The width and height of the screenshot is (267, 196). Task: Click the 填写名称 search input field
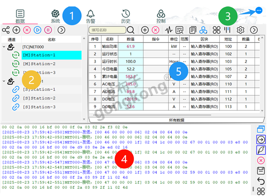pos(107,30)
